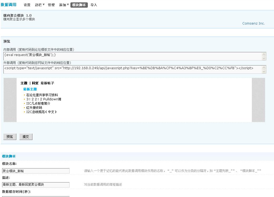Expand the 添加 dropdown menu
Viewport: 274px width, 197px height.
coord(64,5)
